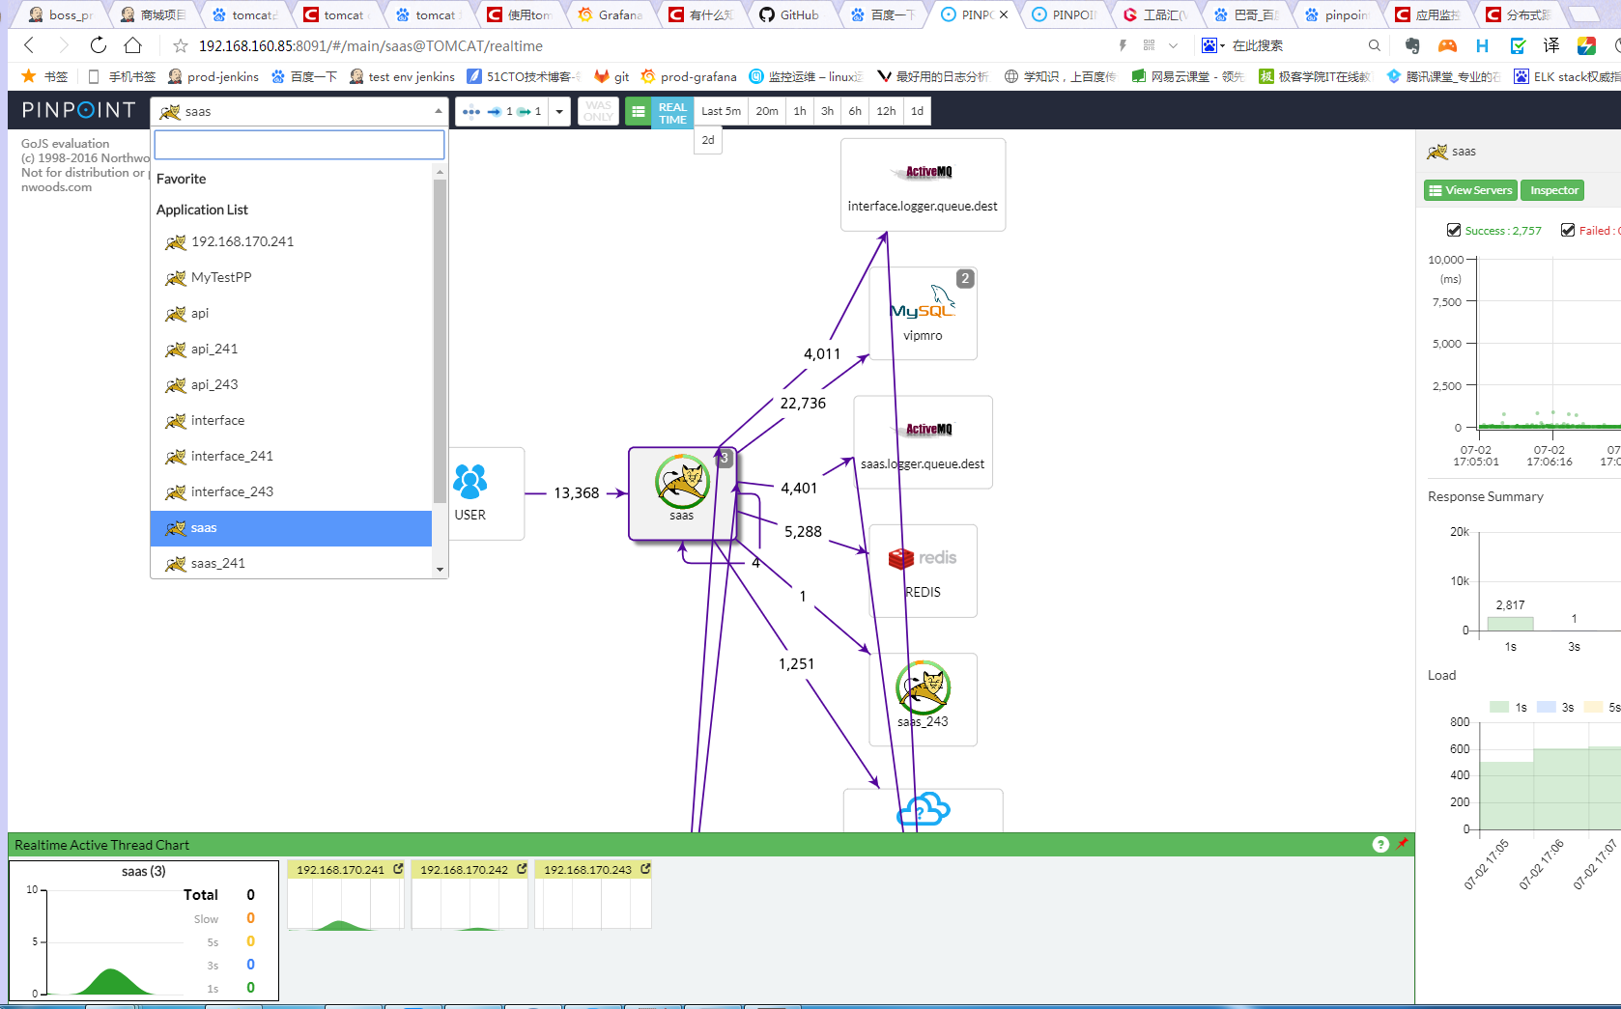Toggle REAL TIME mode
This screenshot has height=1009, width=1621.
(x=672, y=112)
